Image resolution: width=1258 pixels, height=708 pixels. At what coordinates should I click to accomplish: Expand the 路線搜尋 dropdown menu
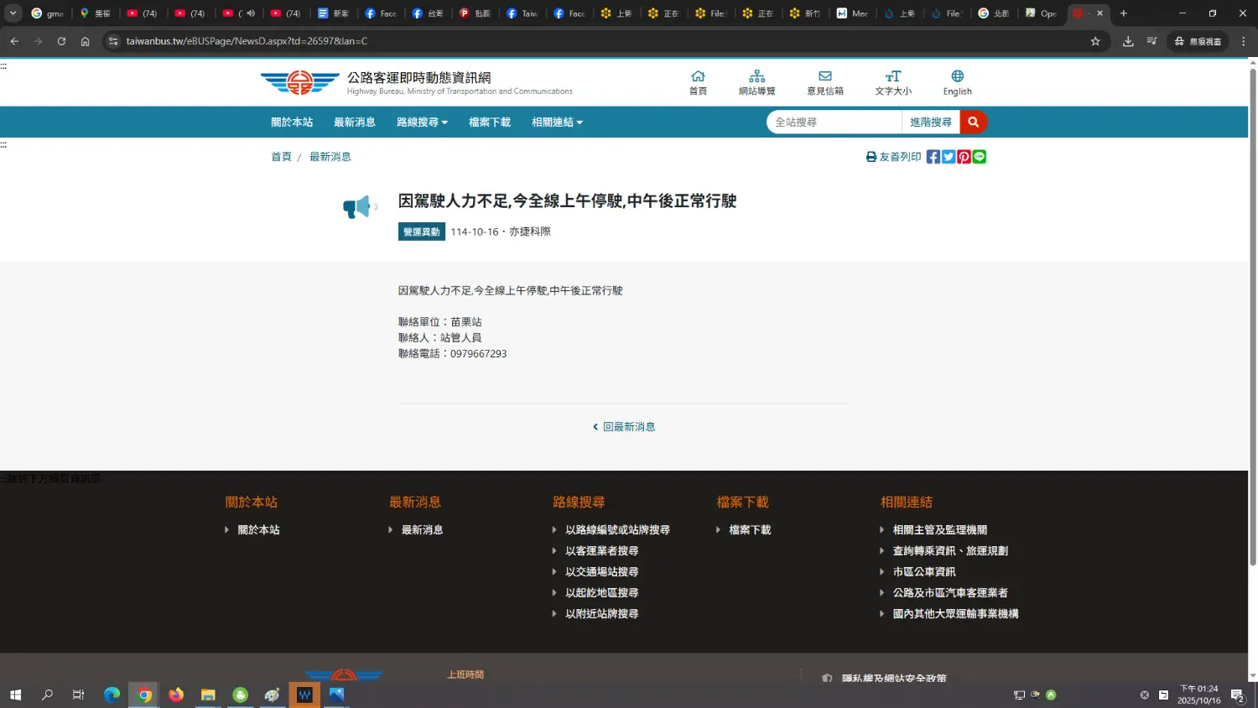[x=422, y=122]
